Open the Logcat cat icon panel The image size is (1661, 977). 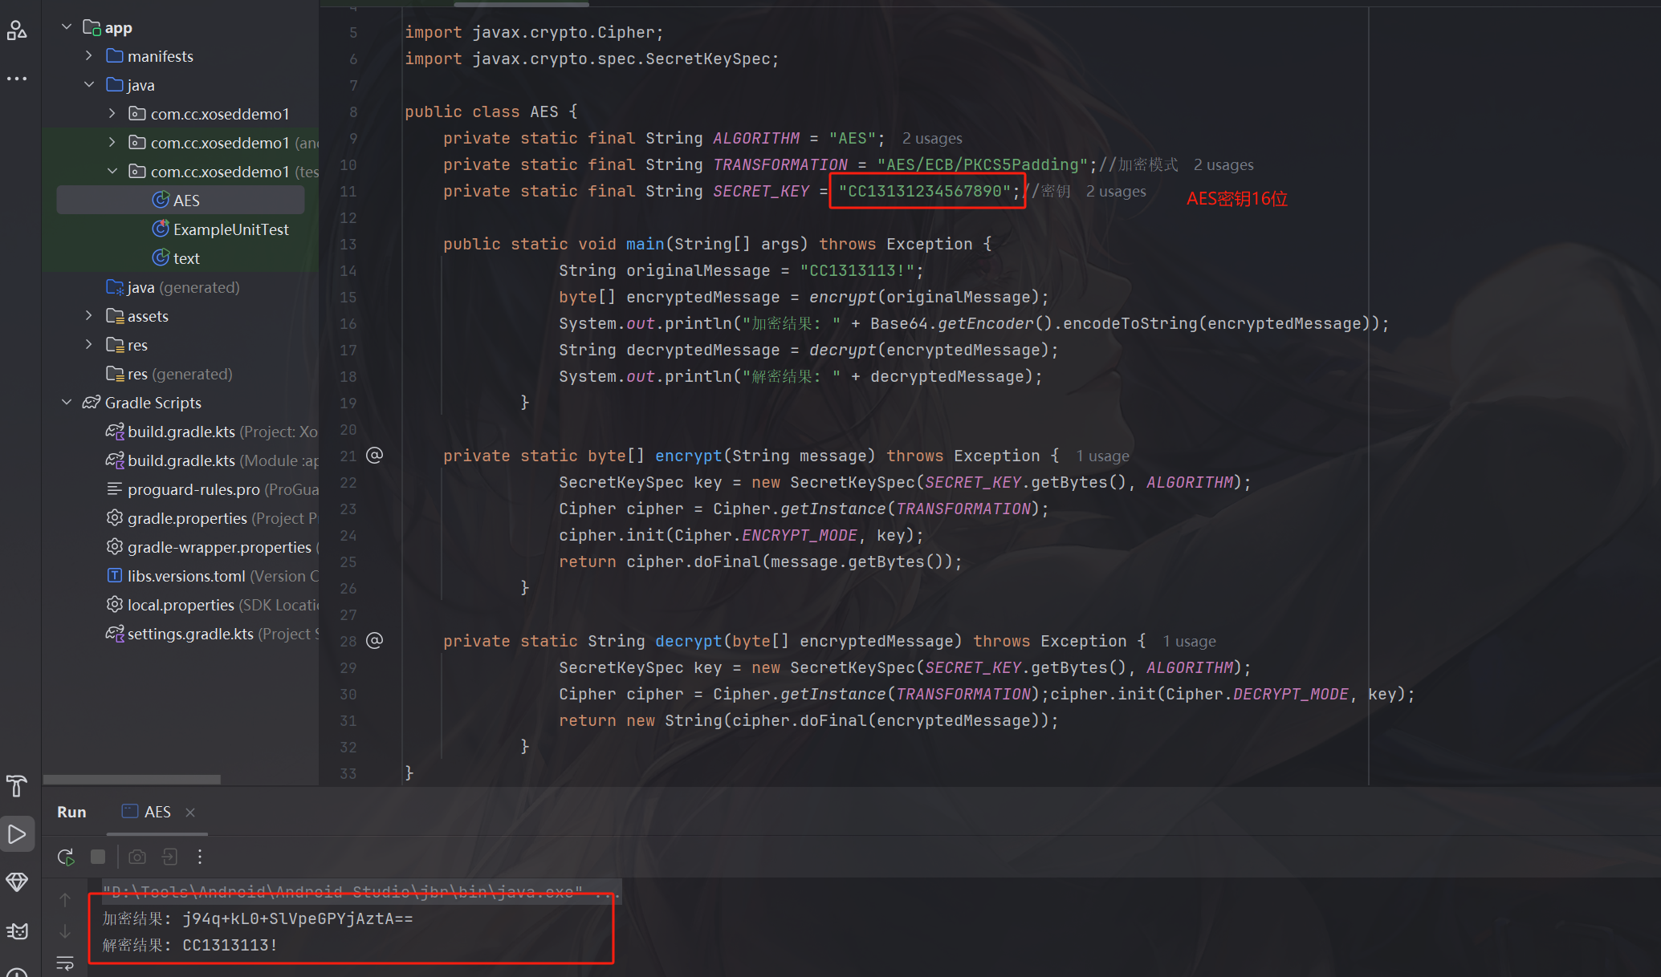pos(17,931)
